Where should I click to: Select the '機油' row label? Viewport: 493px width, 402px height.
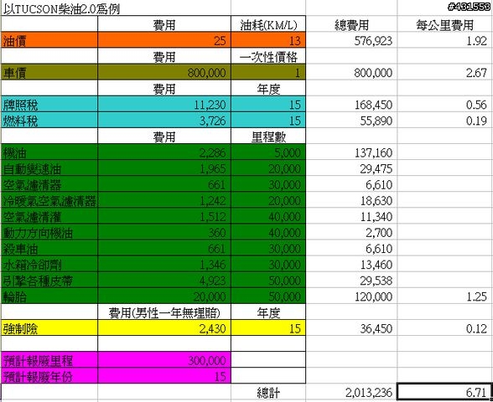click(49, 152)
